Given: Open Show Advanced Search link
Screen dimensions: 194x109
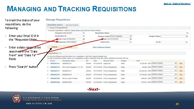Looking at the screenshot, I should pos(102,47).
